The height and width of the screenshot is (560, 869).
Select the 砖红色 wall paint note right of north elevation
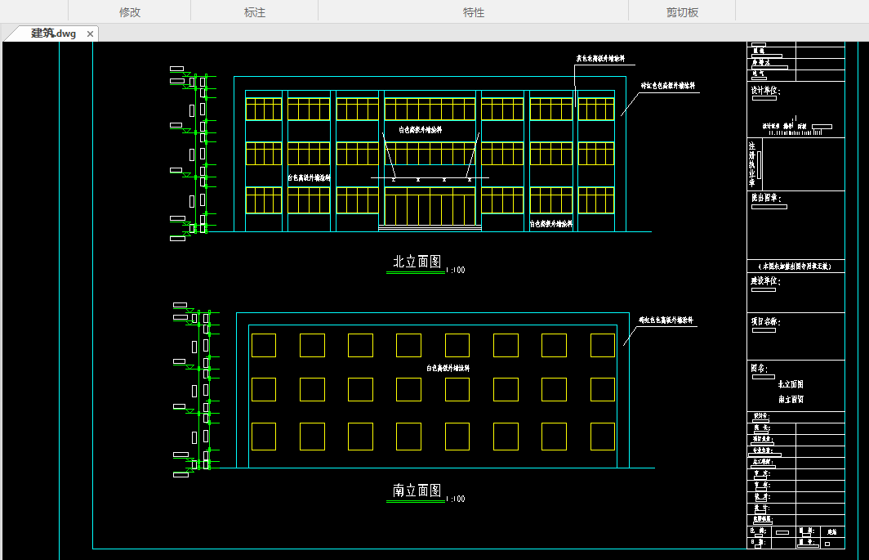click(x=668, y=86)
